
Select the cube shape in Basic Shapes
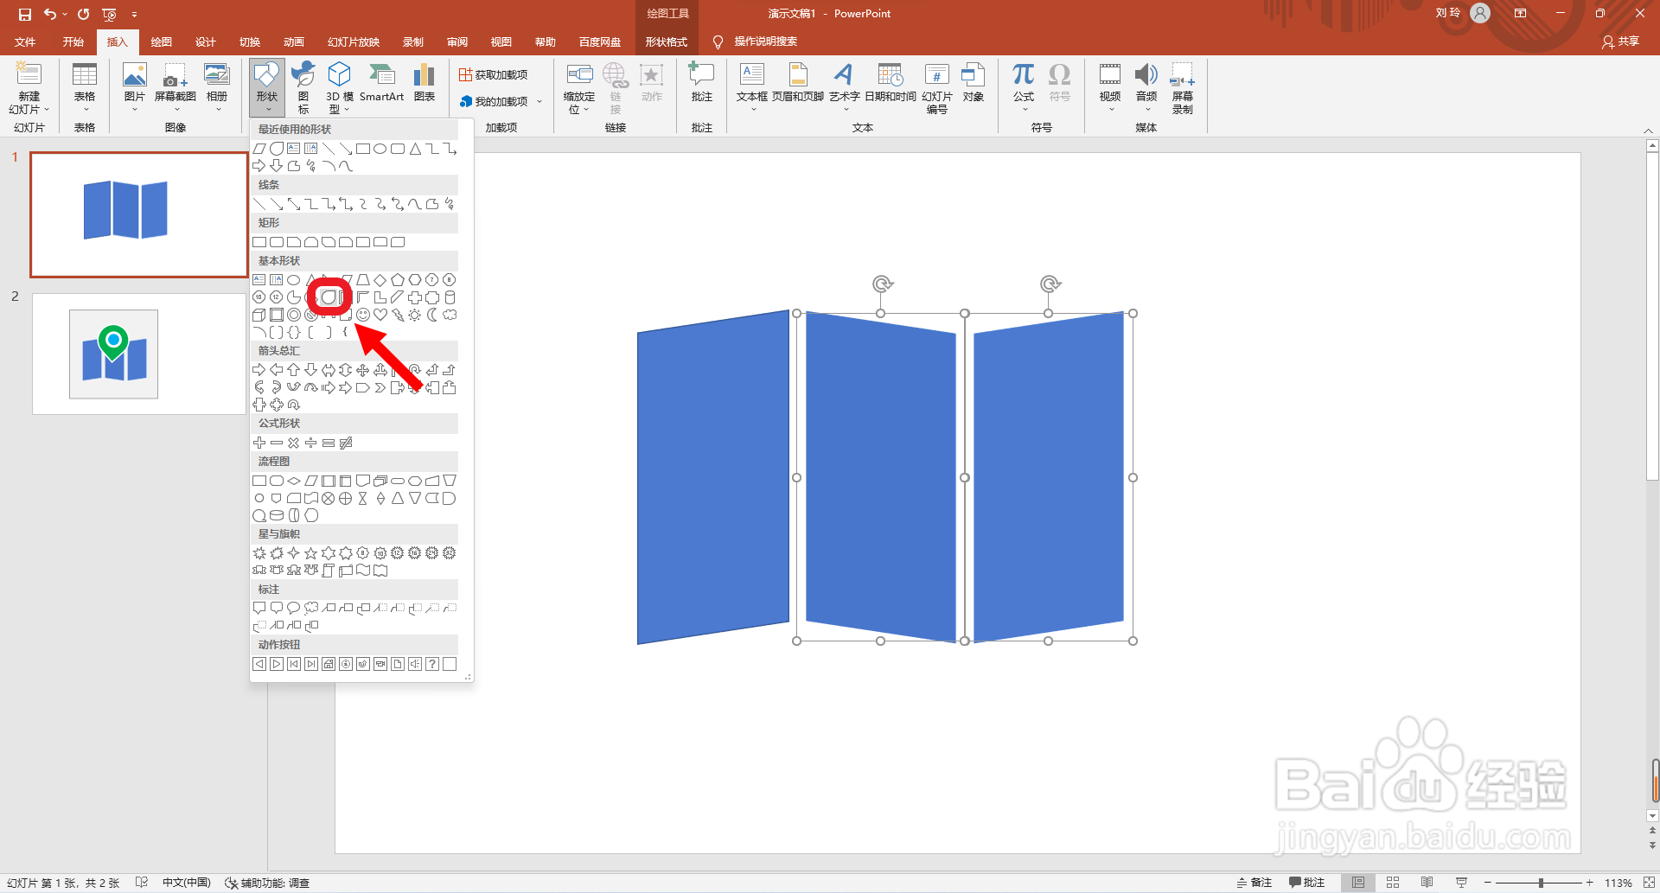pyautogui.click(x=259, y=315)
